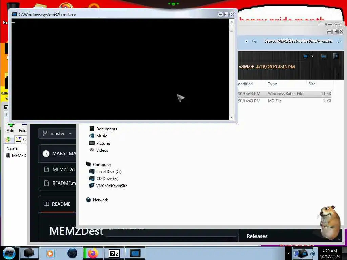Switch to 7-Zip on the taskbar
This screenshot has width=347, height=260.
click(114, 253)
